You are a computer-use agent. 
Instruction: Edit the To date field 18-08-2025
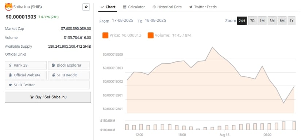155,20
